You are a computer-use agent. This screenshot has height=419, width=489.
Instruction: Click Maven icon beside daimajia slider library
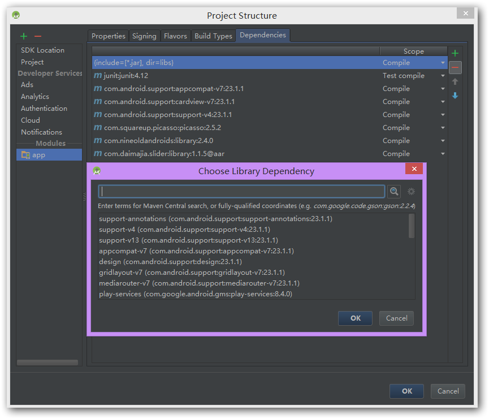[x=98, y=153]
